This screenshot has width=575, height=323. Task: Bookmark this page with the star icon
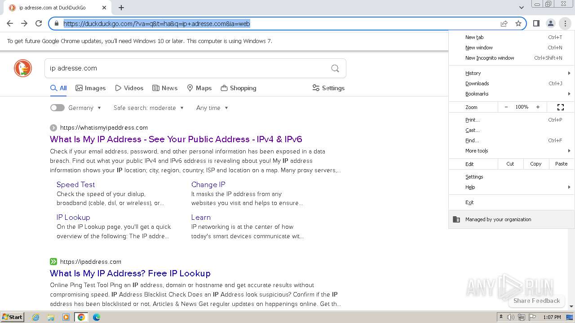518,23
